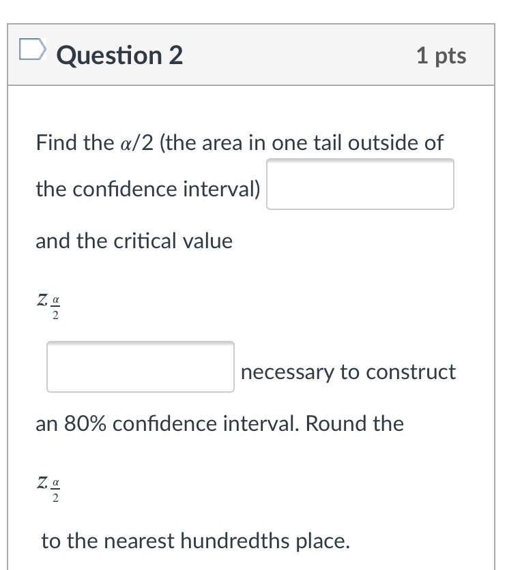This screenshot has width=507, height=570.
Task: Focus the empty field after 'the confidence interval)'
Action: [x=360, y=184]
